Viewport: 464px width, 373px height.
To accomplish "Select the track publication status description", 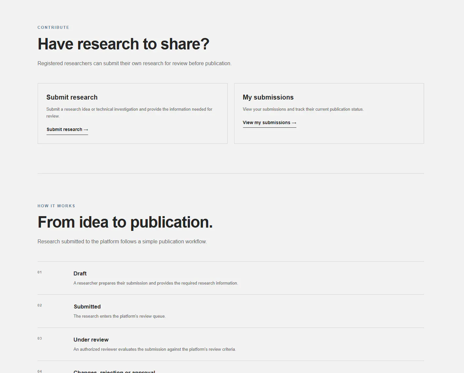I will point(303,109).
